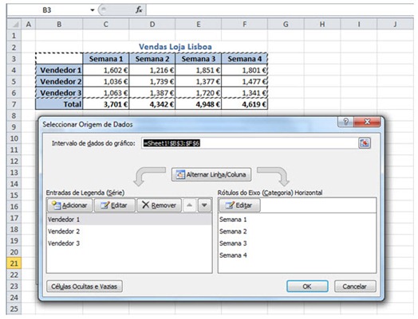The width and height of the screenshot is (418, 319).
Task: Click the cell containing 1,739 €
Action: [x=152, y=81]
